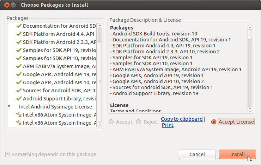Close the Choose Packages to Install window
This screenshot has width=261, height=165.
pyautogui.click(x=7, y=5)
